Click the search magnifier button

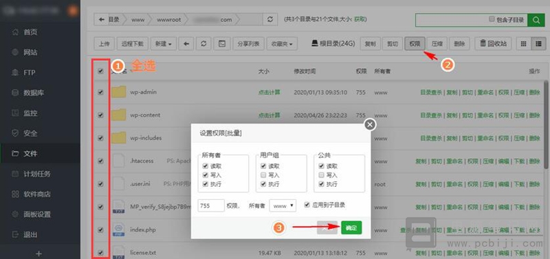click(x=536, y=20)
